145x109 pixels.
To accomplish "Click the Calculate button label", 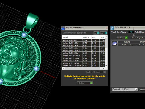I will pyautogui.click(x=80, y=83).
